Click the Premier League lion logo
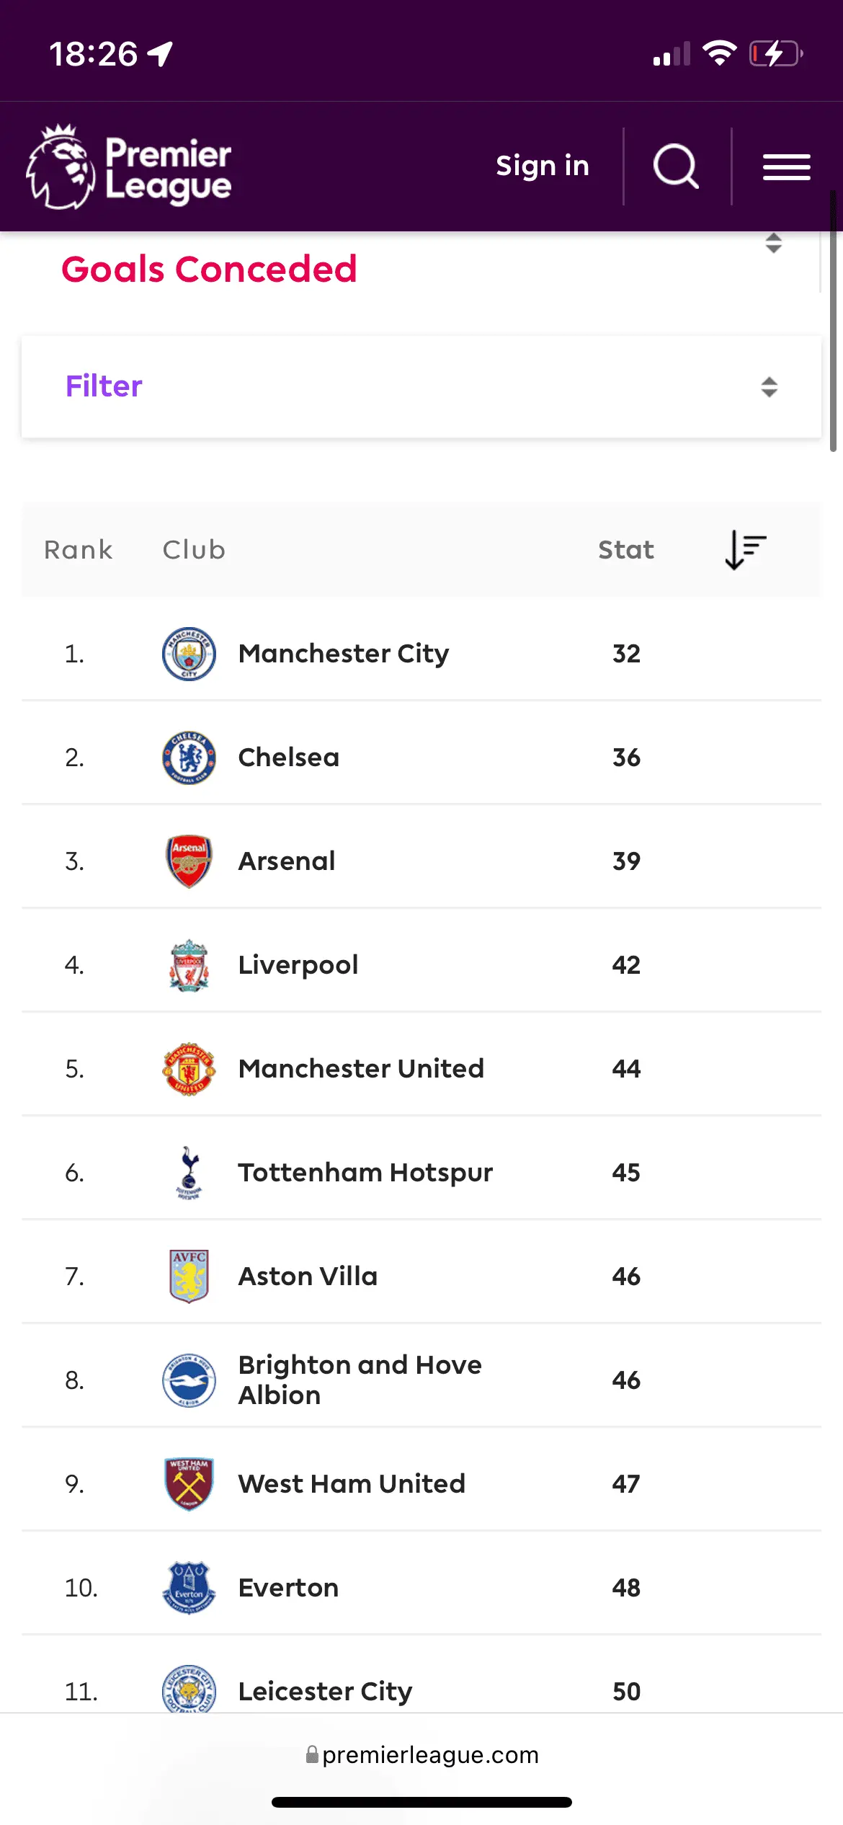Viewport: 843px width, 1825px height. pyautogui.click(x=61, y=167)
